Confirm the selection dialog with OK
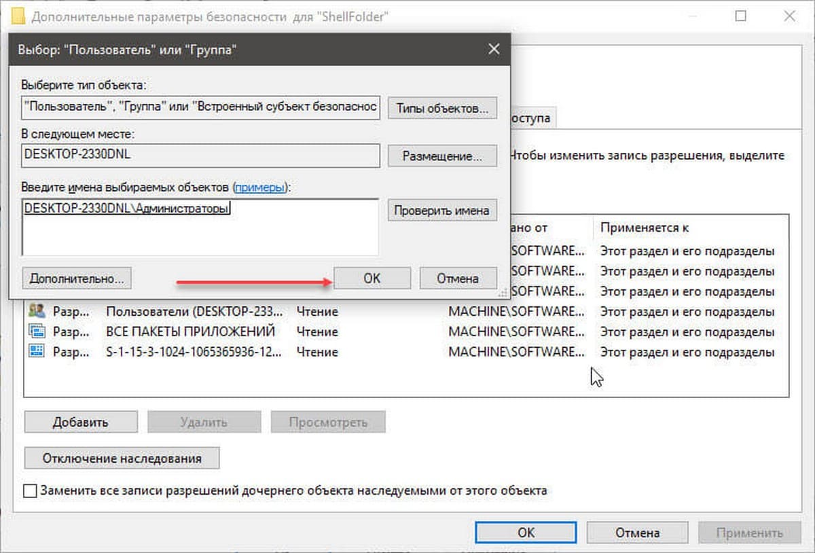 coord(372,278)
